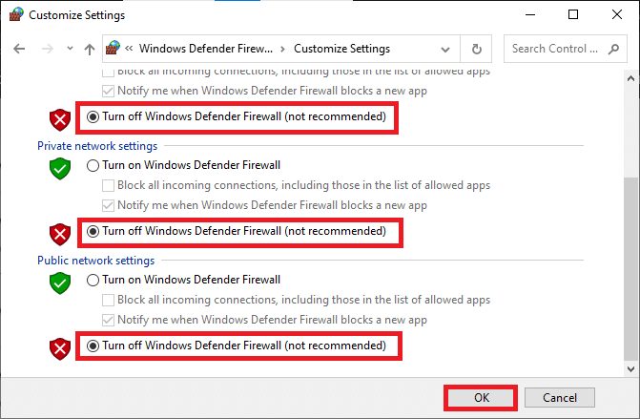The width and height of the screenshot is (640, 419).
Task: Click the red shield in Public network section
Action: pos(60,348)
